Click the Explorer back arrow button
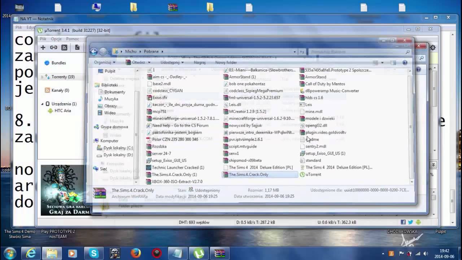This screenshot has width=462, height=260. click(x=94, y=52)
